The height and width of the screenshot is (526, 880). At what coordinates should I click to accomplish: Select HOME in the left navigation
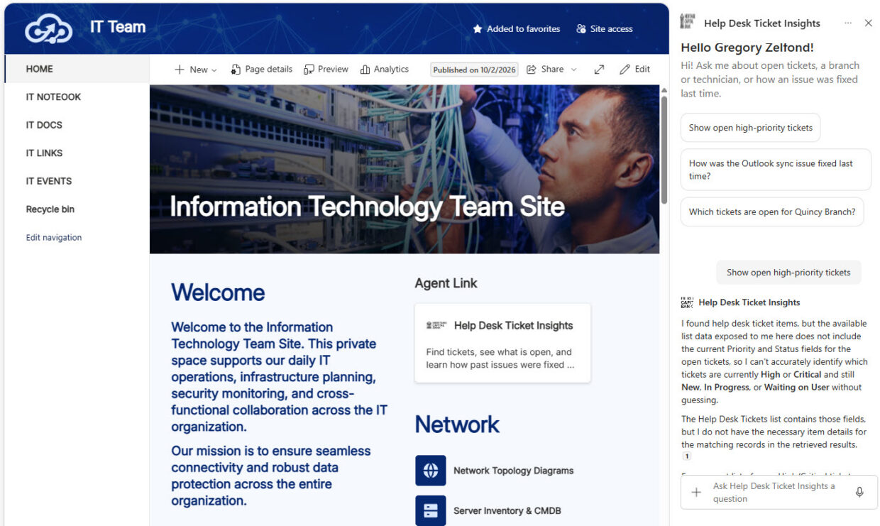[x=77, y=69]
